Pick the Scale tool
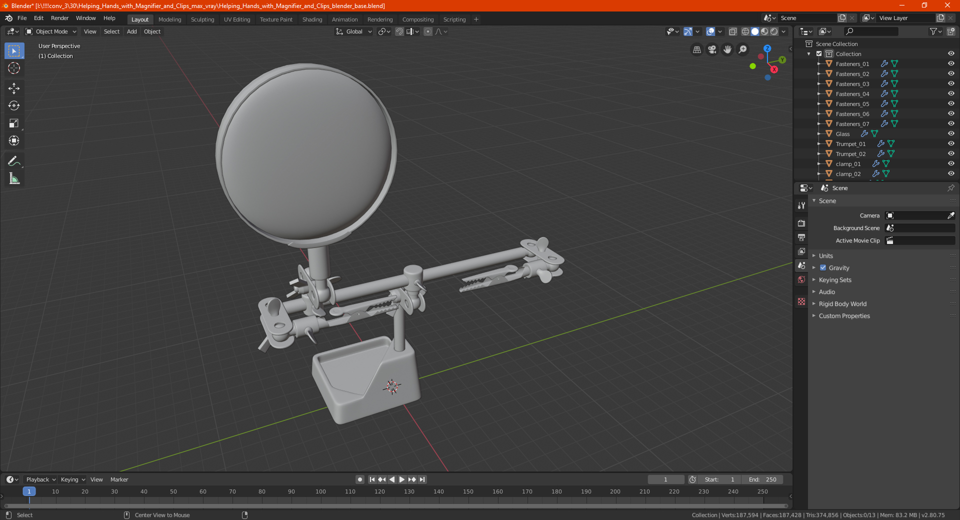 [x=14, y=123]
